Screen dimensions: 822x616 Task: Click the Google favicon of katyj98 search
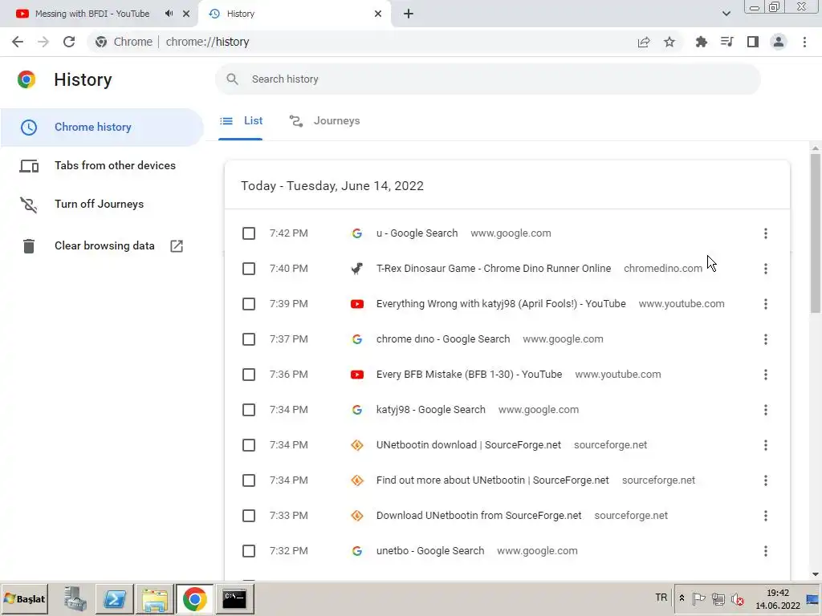pos(357,410)
